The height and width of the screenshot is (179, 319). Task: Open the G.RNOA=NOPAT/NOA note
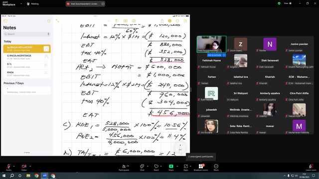tap(27, 57)
